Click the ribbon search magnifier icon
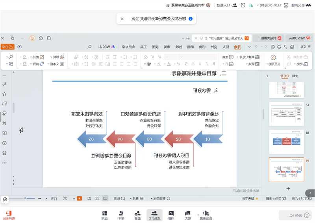 coord(90,47)
